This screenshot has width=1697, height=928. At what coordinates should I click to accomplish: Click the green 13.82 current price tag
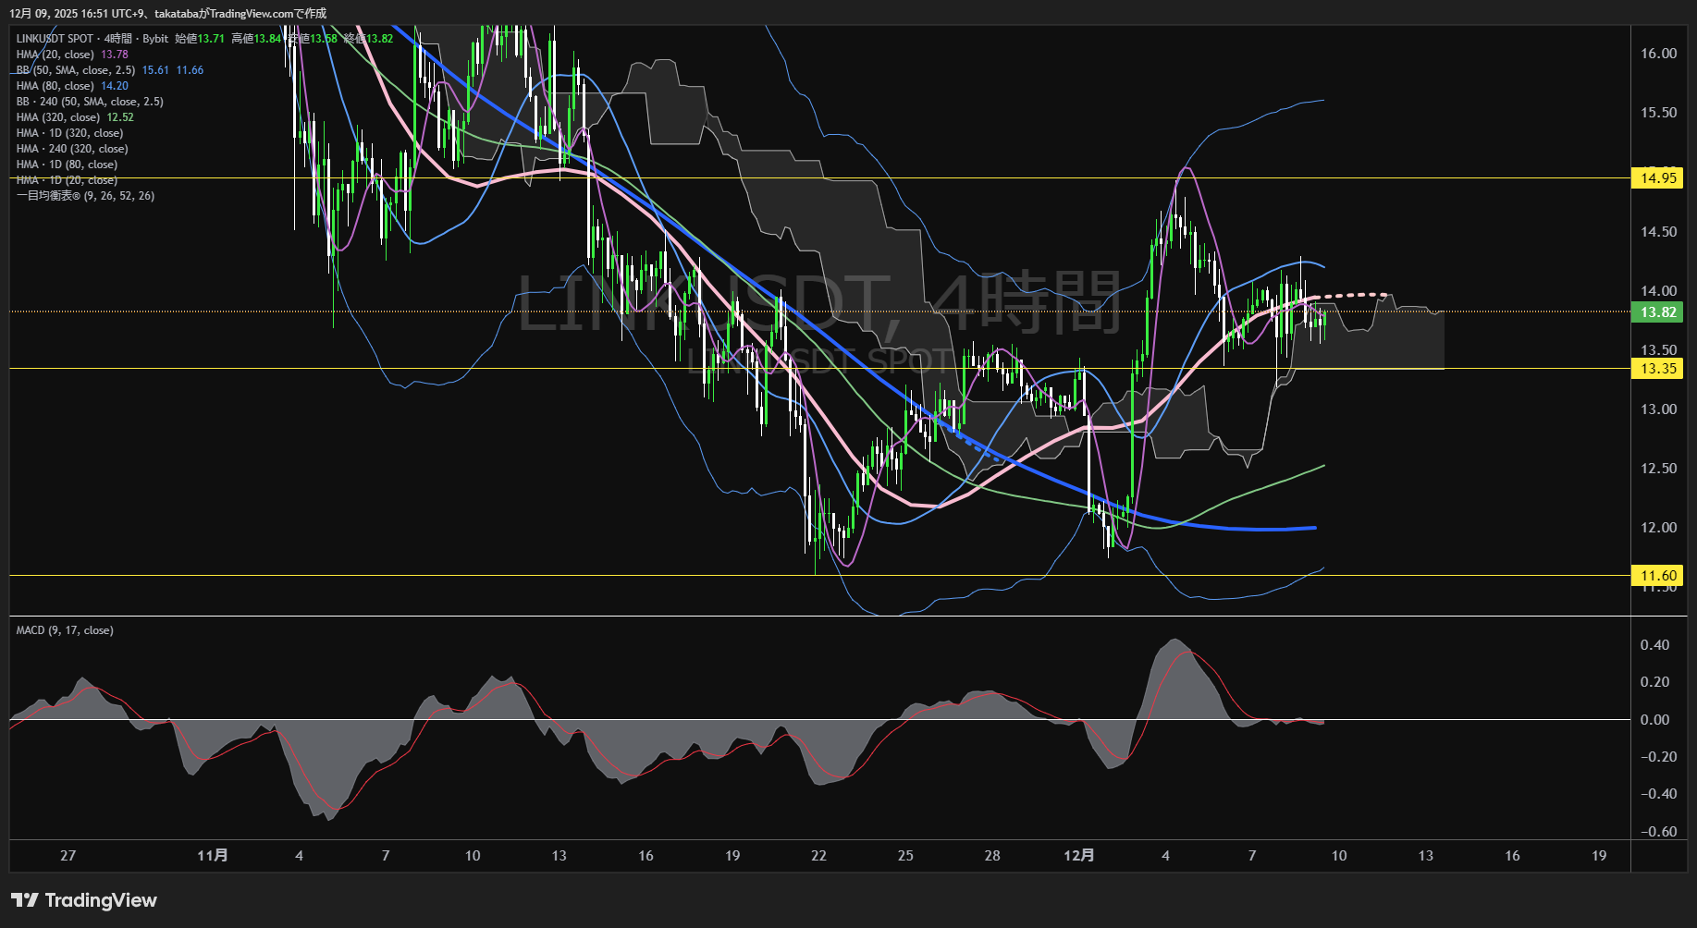[1657, 312]
